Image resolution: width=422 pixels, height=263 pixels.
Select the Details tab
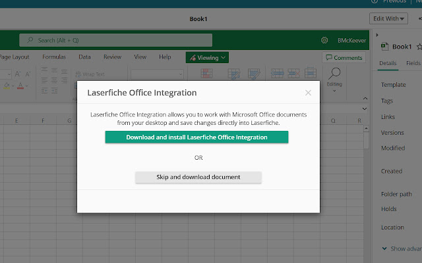[x=388, y=64]
